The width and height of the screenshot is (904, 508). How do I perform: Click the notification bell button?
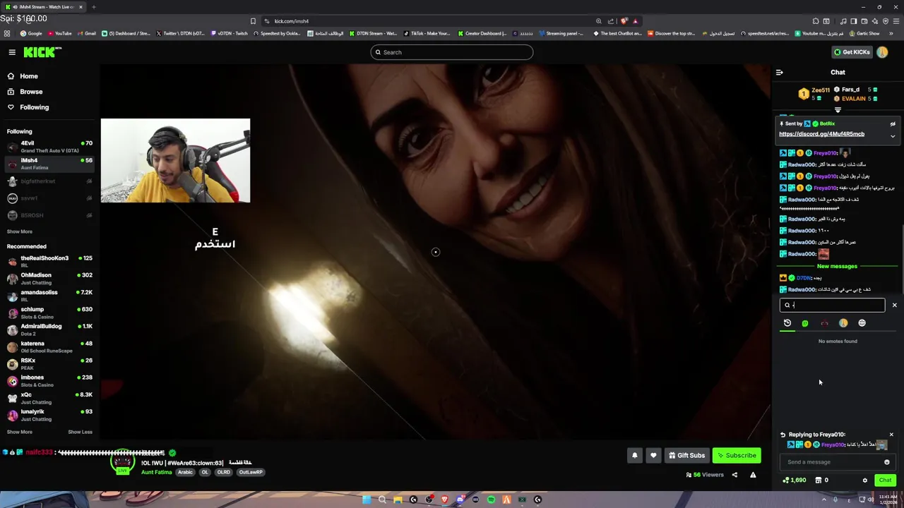coord(634,455)
